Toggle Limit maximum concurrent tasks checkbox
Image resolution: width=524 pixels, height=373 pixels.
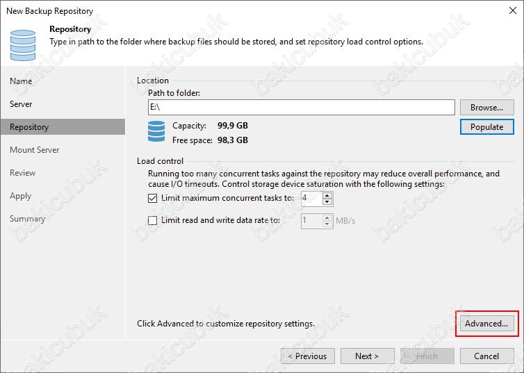click(152, 199)
